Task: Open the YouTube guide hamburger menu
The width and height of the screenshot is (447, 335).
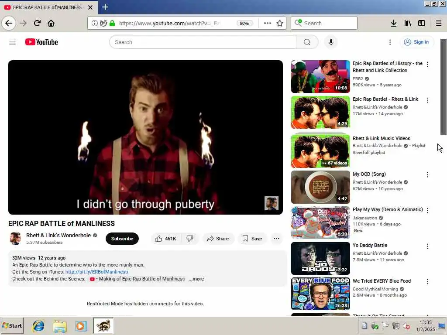Action: pos(12,42)
